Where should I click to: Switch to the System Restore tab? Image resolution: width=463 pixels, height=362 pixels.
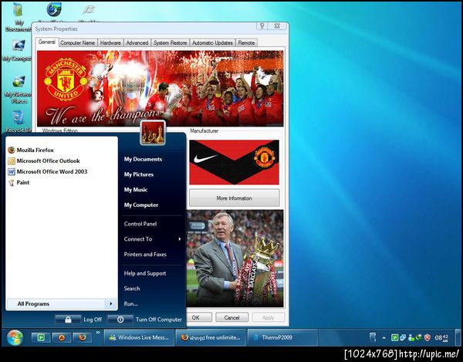click(x=170, y=42)
